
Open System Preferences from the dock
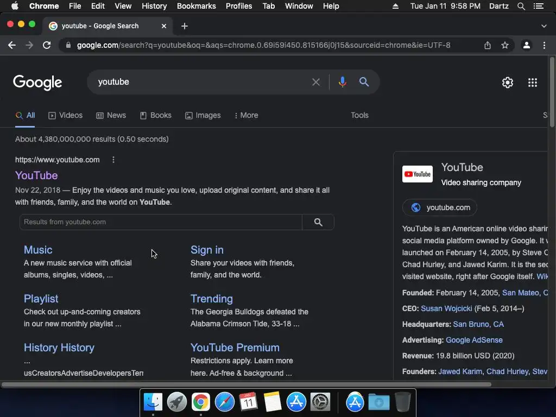[x=320, y=402]
